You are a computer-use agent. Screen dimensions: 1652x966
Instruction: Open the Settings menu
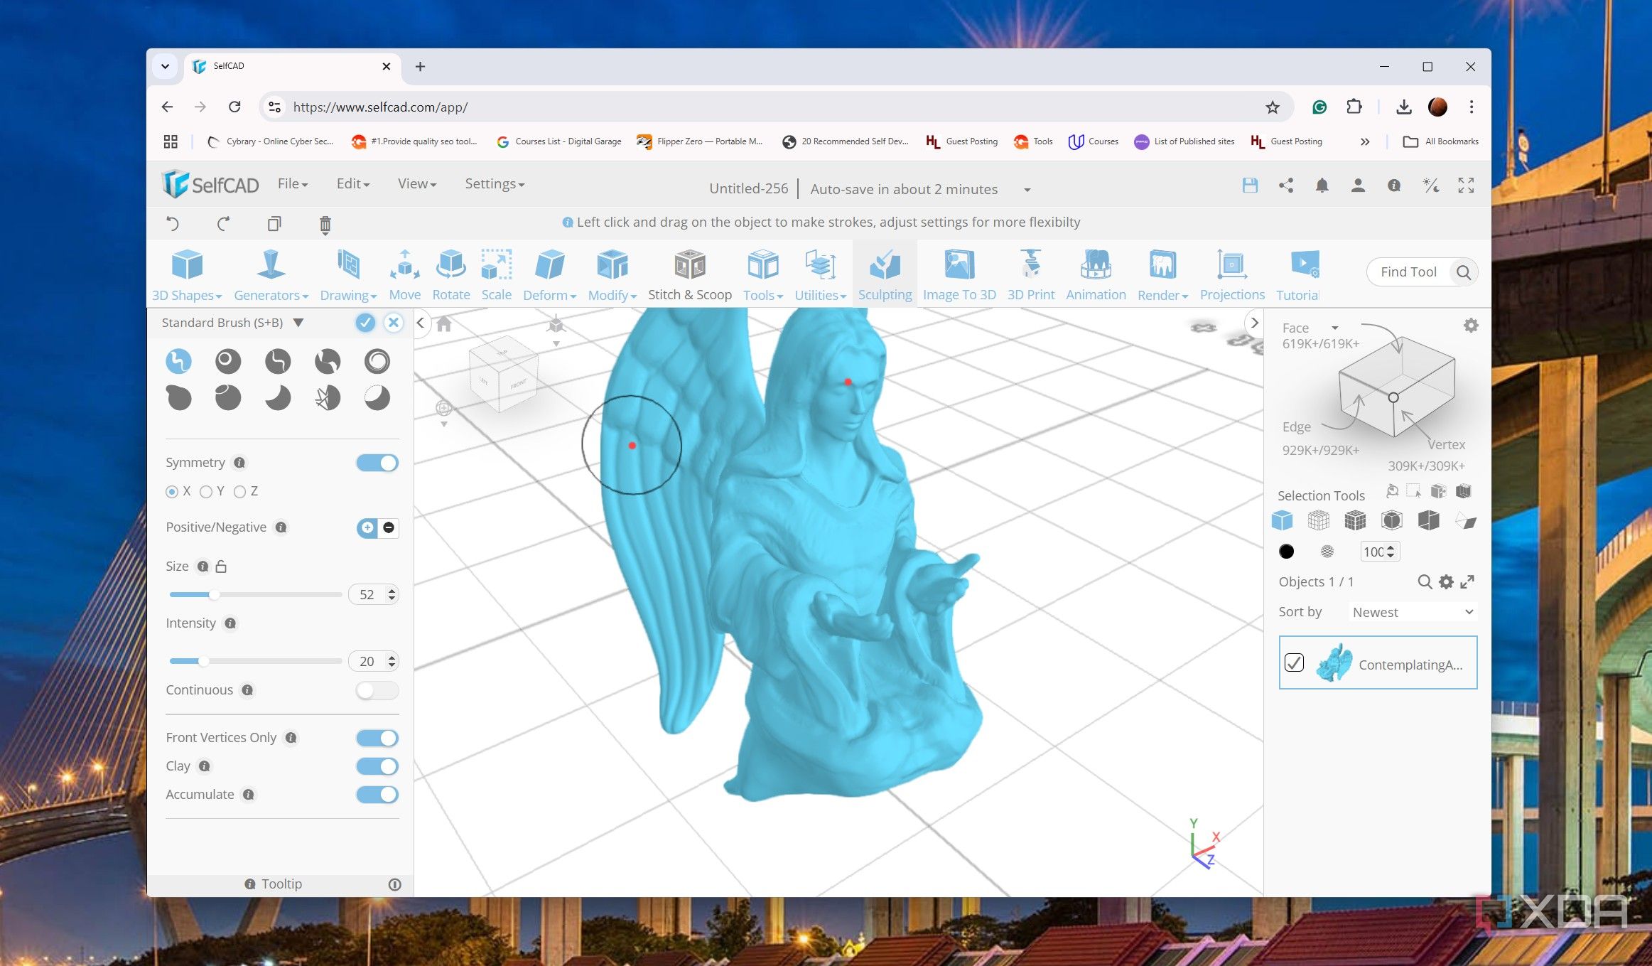coord(495,184)
